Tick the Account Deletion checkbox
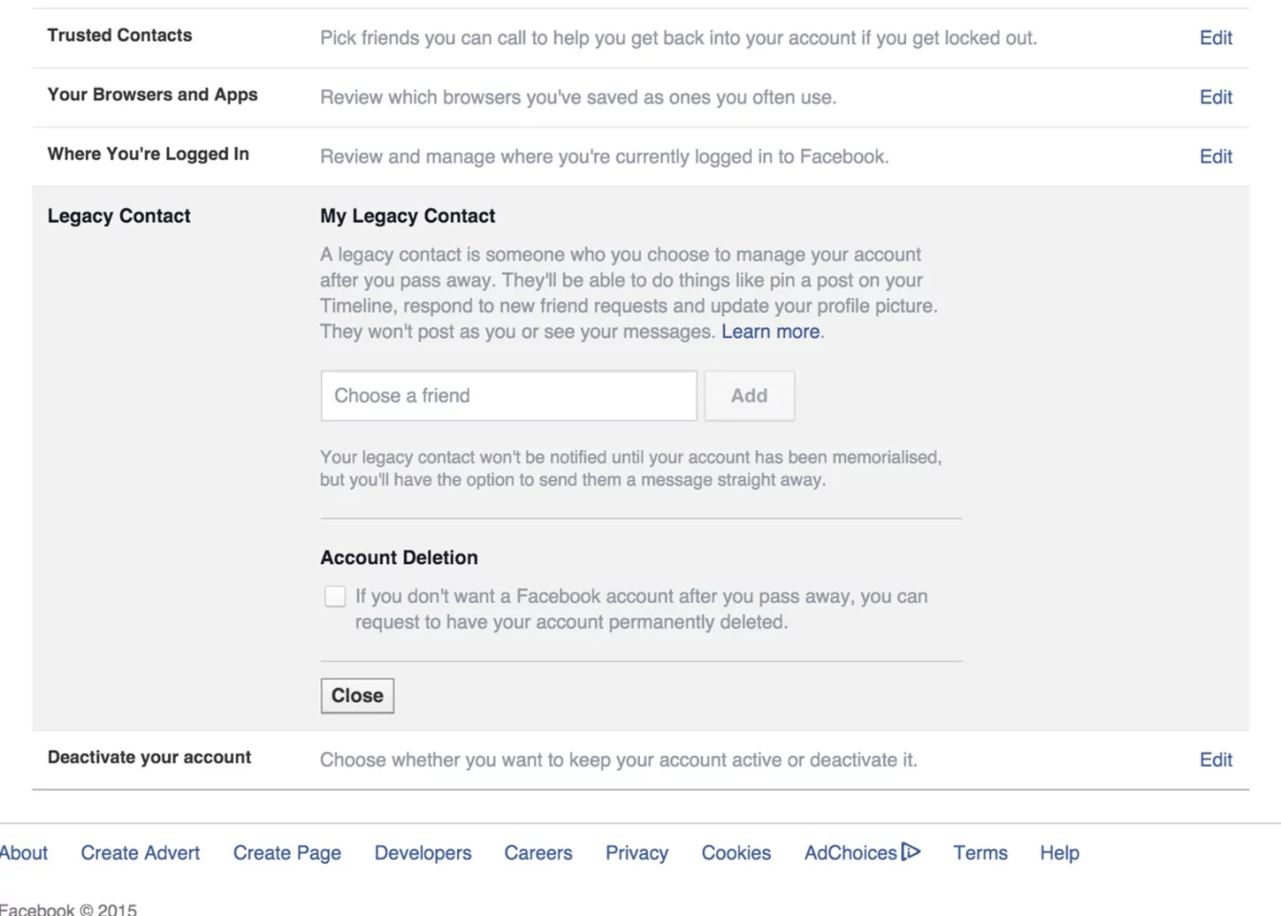This screenshot has width=1281, height=916. [335, 596]
